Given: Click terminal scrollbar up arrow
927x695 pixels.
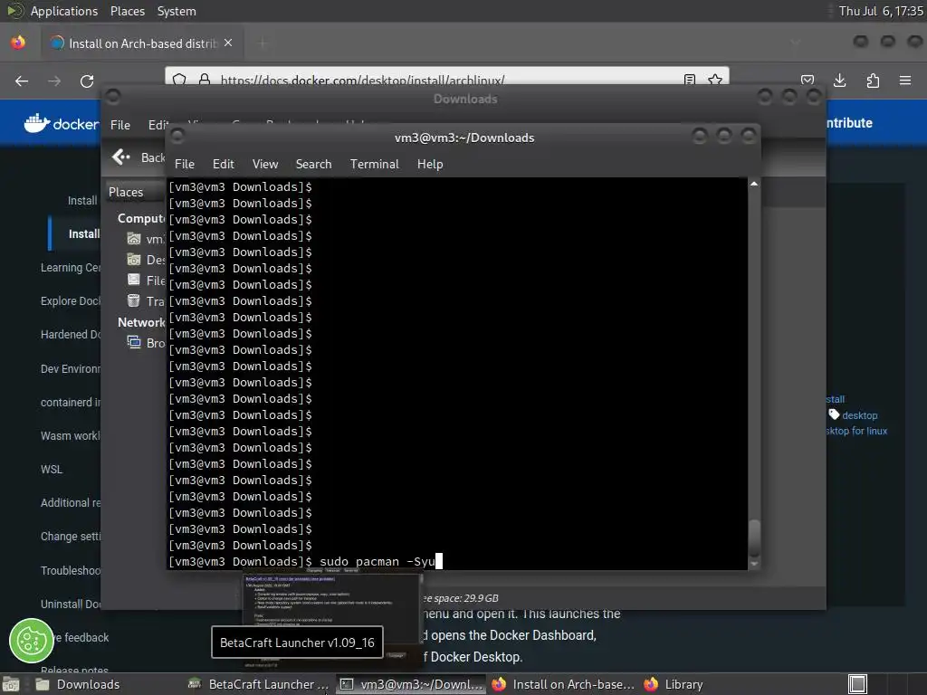Looking at the screenshot, I should pos(754,184).
